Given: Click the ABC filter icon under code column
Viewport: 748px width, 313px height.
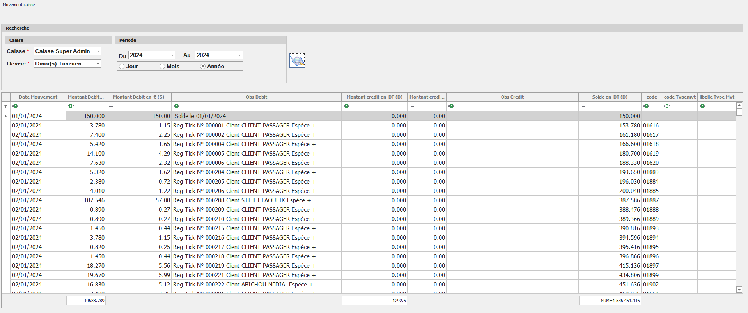Looking at the screenshot, I should (x=646, y=106).
